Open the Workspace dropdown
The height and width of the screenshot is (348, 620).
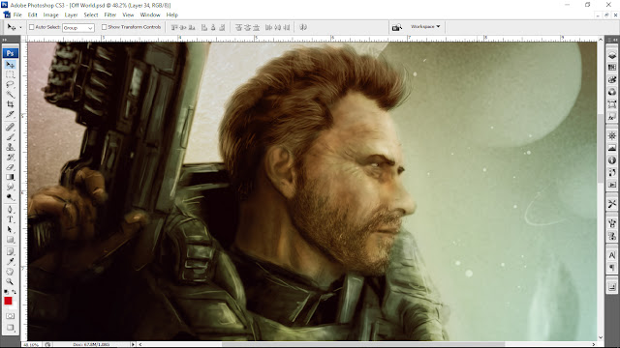425,26
